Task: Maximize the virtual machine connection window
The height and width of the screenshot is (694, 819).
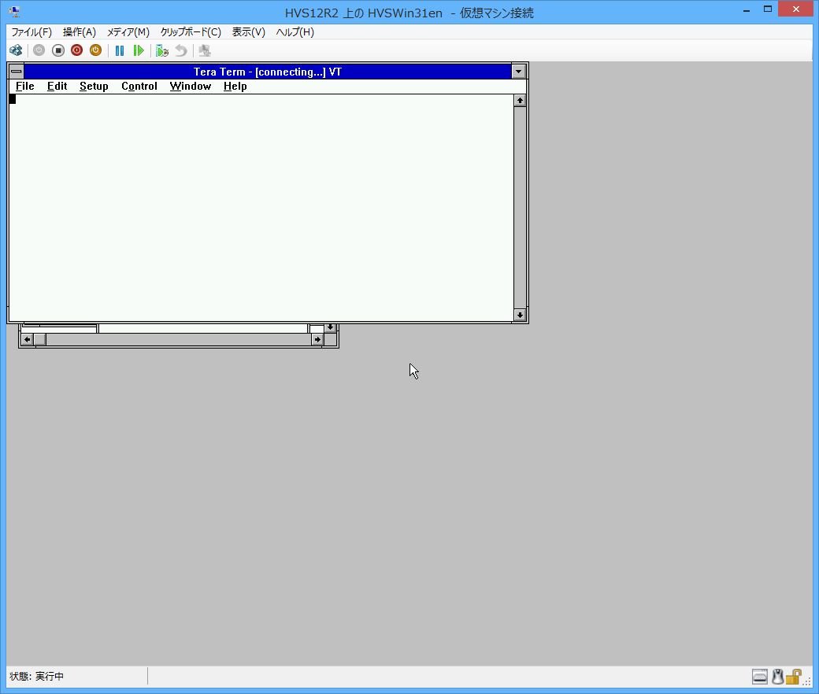Action: (x=768, y=9)
